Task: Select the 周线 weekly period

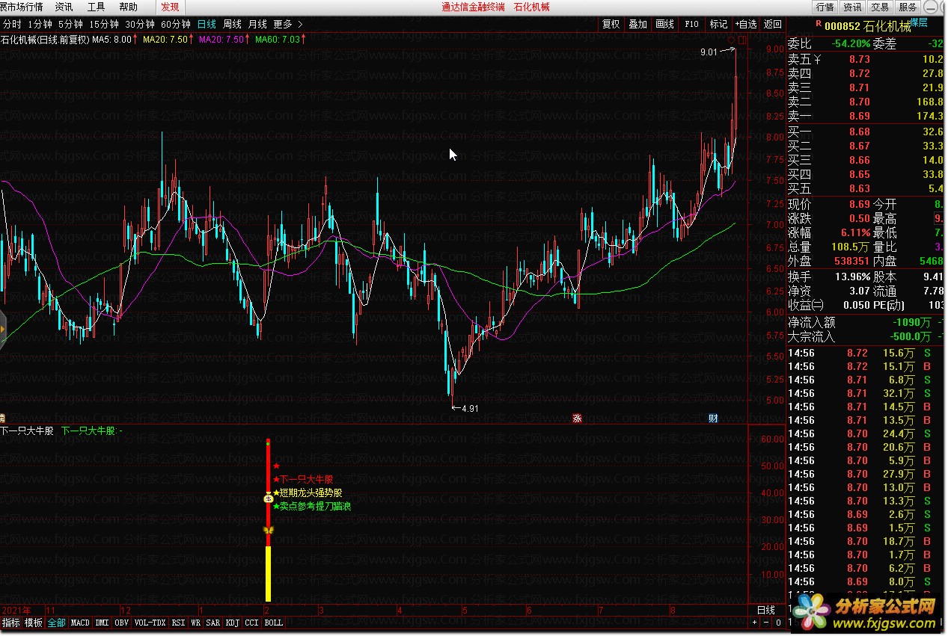Action: pos(232,24)
